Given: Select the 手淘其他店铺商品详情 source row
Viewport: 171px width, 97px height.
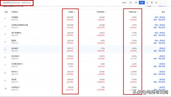Looking at the screenshot, I should [85, 26].
